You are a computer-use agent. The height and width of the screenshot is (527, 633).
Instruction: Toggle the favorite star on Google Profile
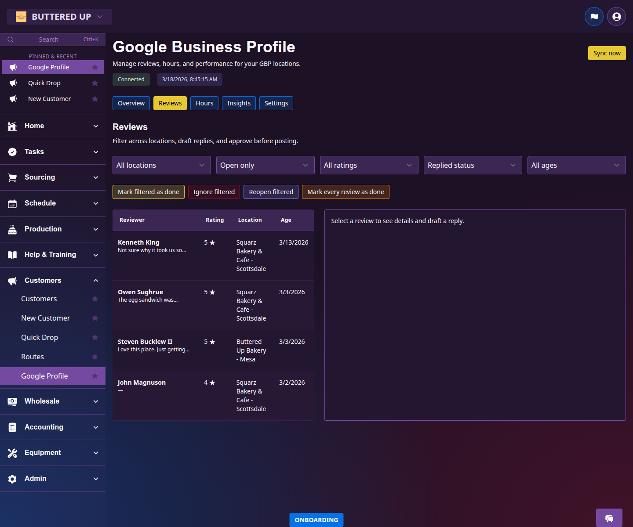(95, 376)
